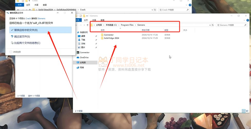Image resolution: width=251 pixels, height=129 pixels.
Task: Open address history dropdown in Siemens window
Action: (210, 25)
